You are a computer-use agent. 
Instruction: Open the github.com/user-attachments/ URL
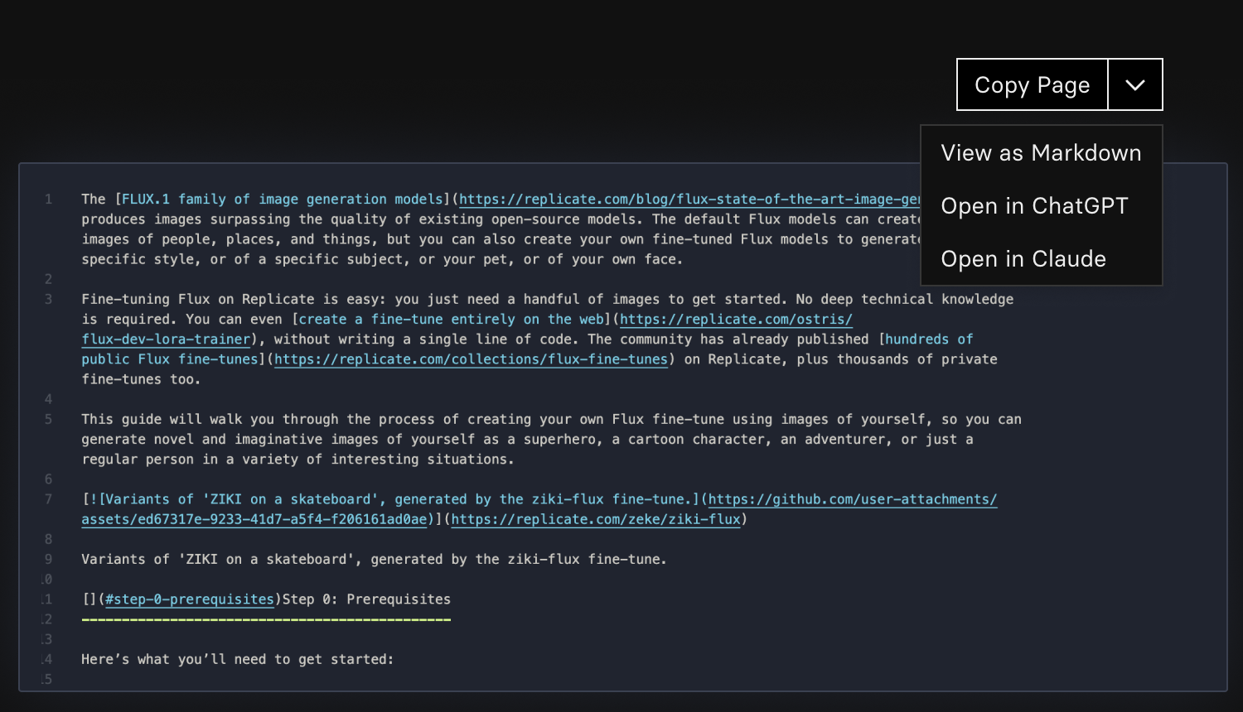point(853,499)
